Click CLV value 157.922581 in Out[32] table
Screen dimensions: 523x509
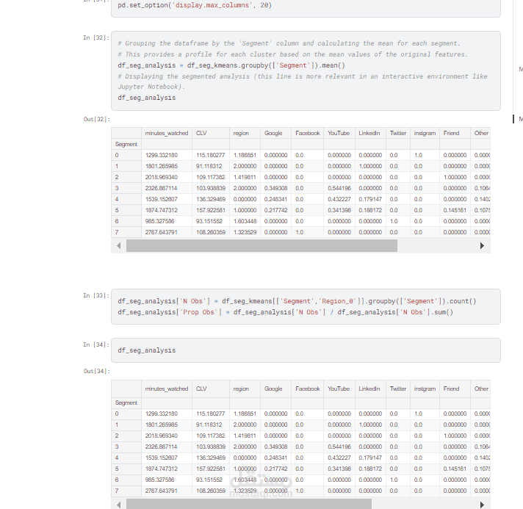pos(211,210)
